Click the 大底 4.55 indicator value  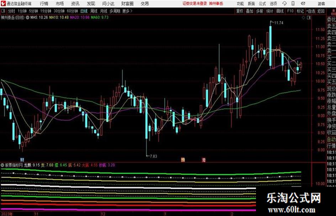[90, 165]
